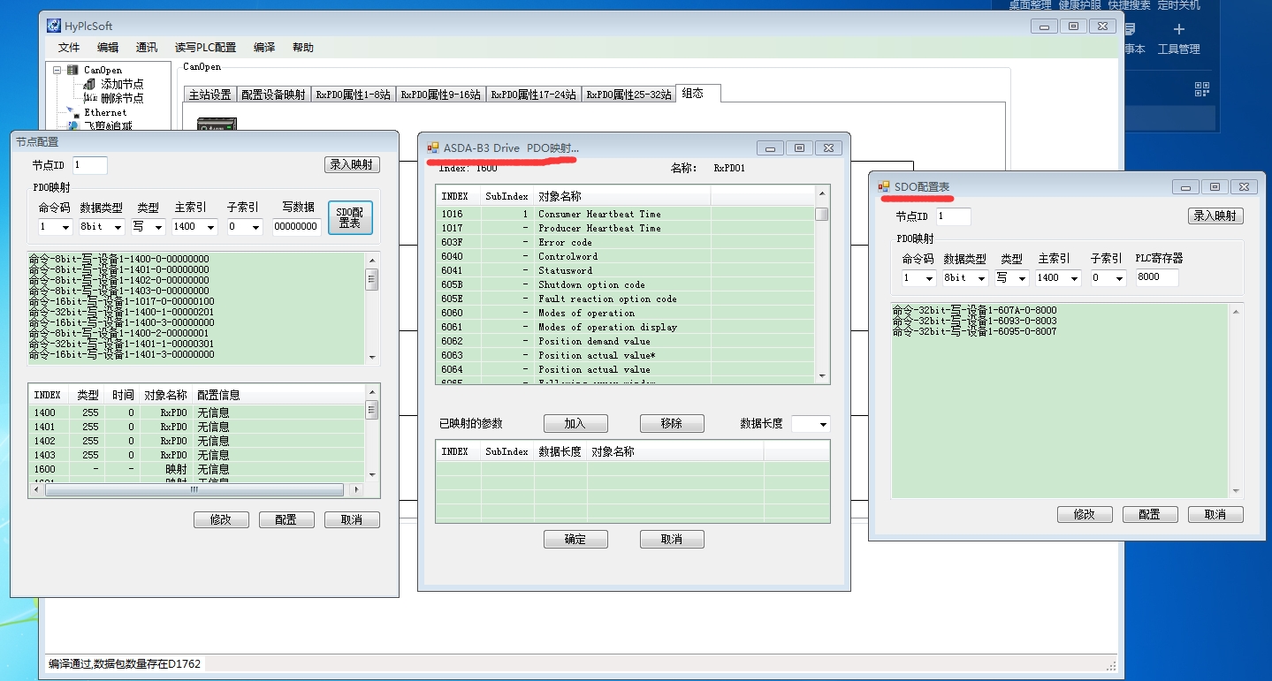Click the ASDA-B3 Drive window title icon
This screenshot has height=681, width=1272.
(433, 148)
